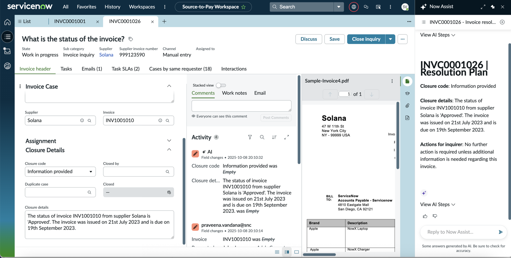Expand the Activity stream panel
Screen dimensions: 511x258
287,137
